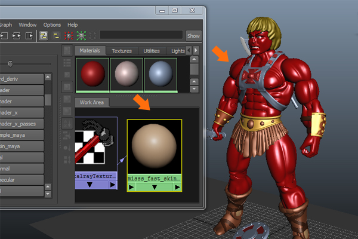Expand misss_fast_skin node down arrow
The width and height of the screenshot is (358, 239).
coord(155,188)
